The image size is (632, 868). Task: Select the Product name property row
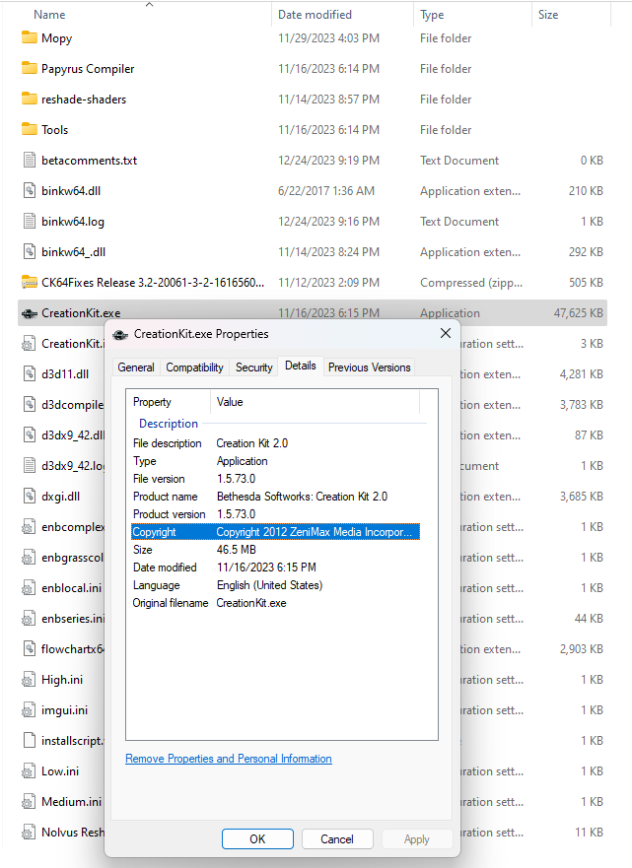pyautogui.click(x=275, y=497)
